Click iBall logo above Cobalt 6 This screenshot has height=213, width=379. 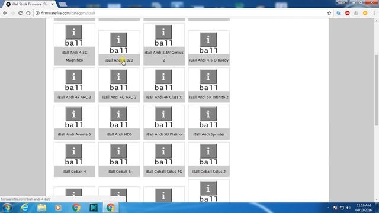pyautogui.click(x=118, y=154)
